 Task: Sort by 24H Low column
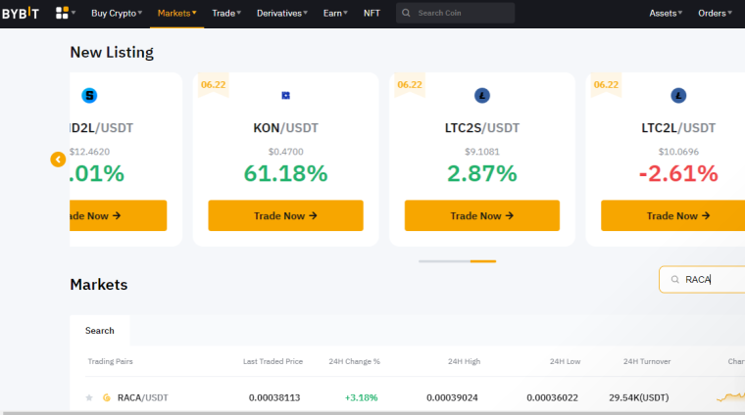[x=565, y=361]
